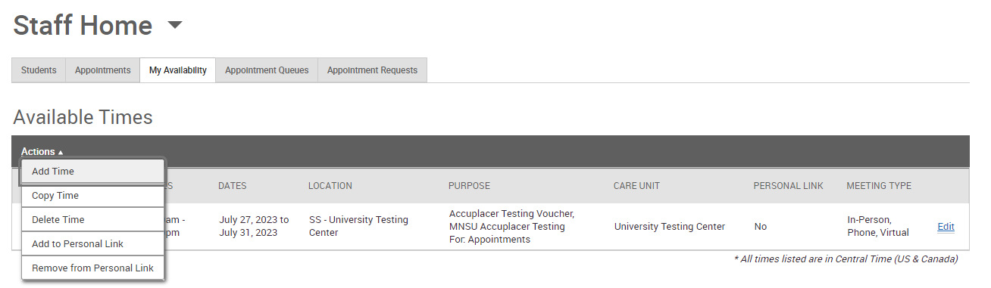Pick Delete Time from the menu
Image resolution: width=991 pixels, height=288 pixels.
(93, 220)
